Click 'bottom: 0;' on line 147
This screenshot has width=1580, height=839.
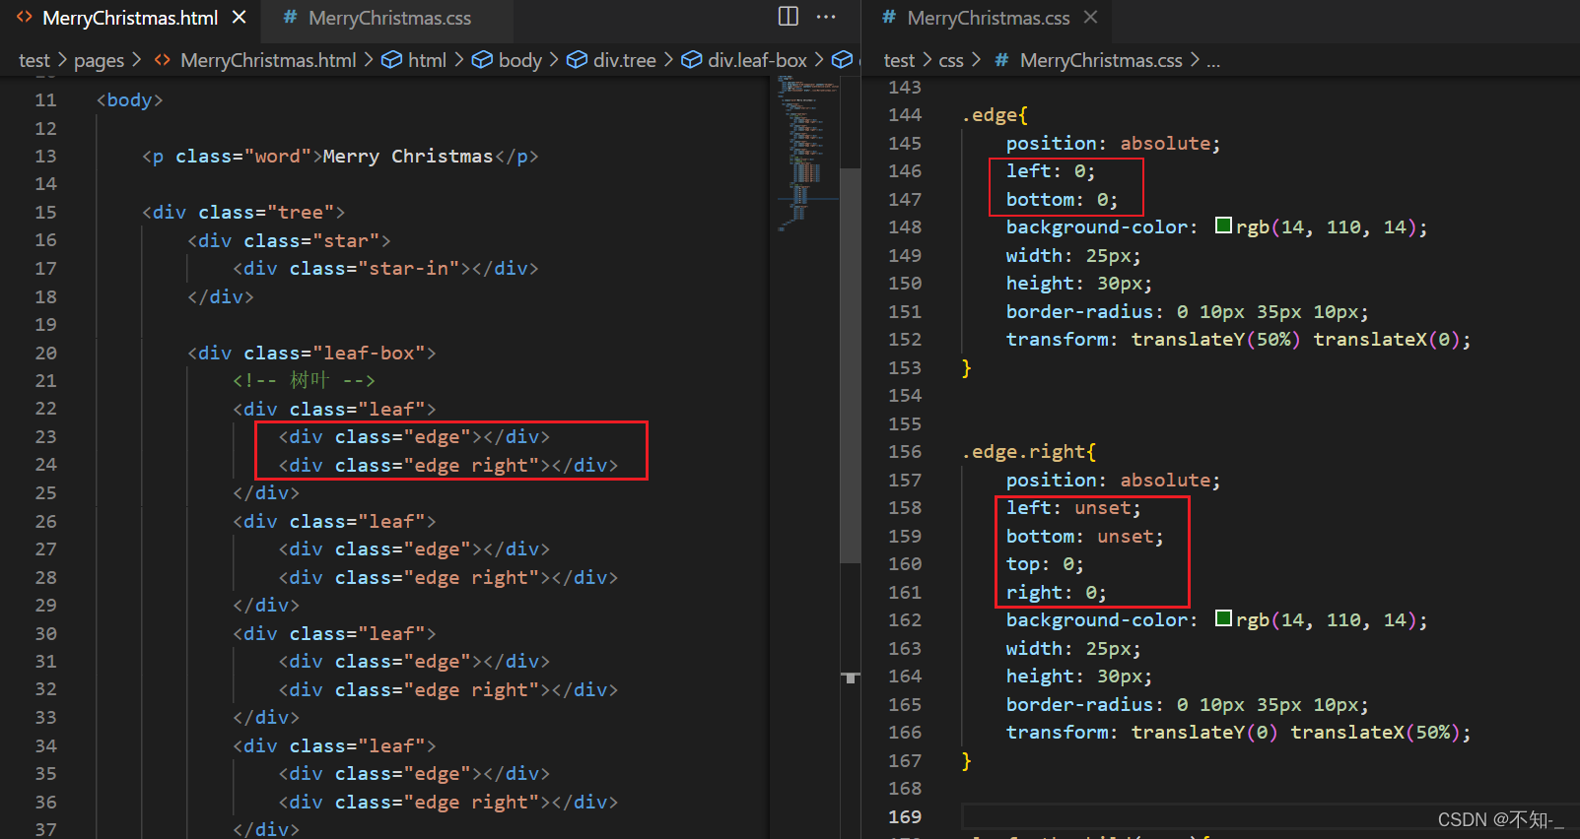[1062, 199]
